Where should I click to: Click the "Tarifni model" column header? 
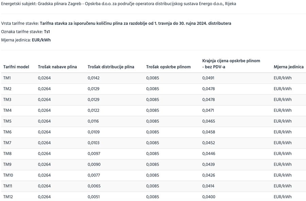[x=16, y=67]
